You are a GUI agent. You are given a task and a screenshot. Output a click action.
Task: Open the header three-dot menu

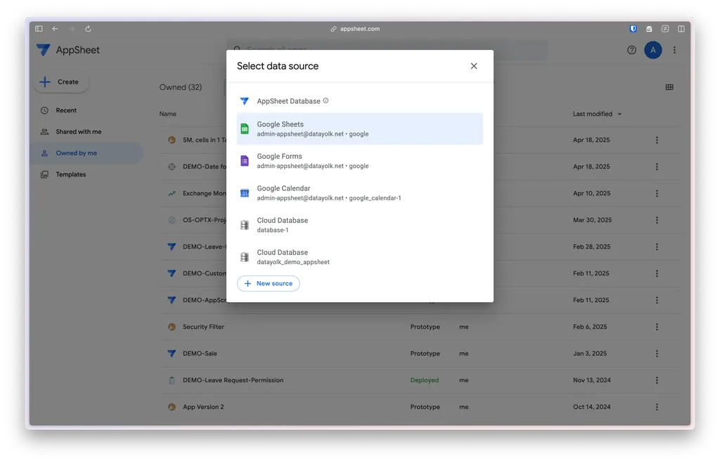(674, 50)
